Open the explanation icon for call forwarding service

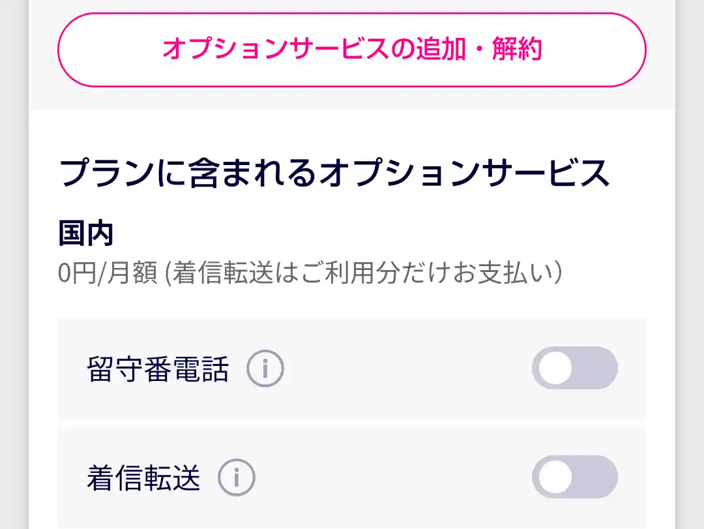click(x=236, y=476)
